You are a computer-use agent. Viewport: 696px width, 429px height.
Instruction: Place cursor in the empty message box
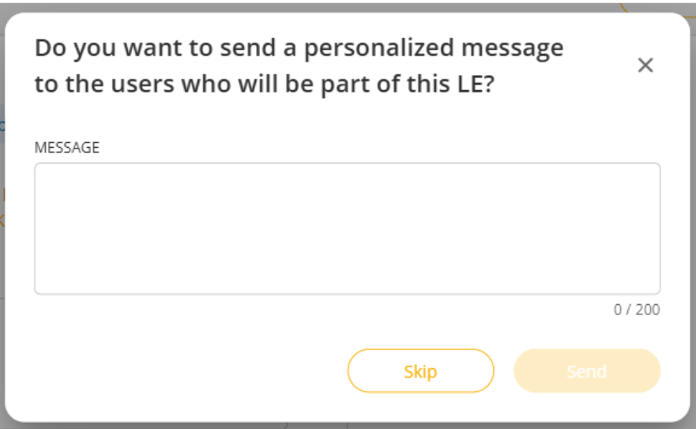point(347,228)
